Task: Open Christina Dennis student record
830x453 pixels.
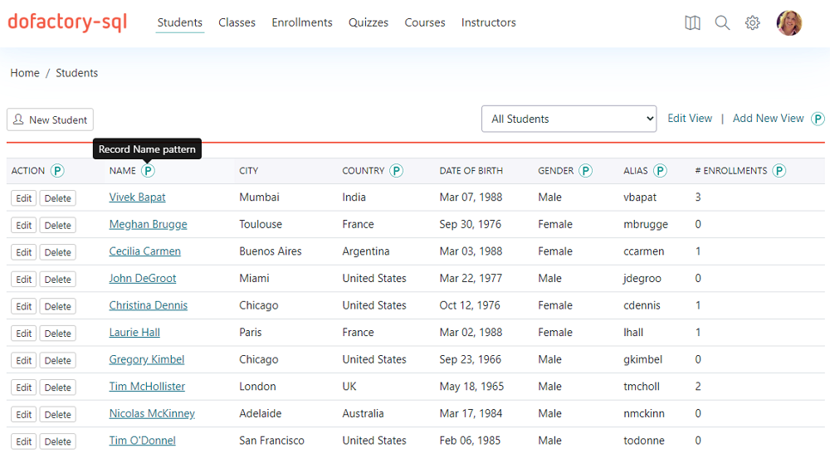Action: tap(148, 305)
